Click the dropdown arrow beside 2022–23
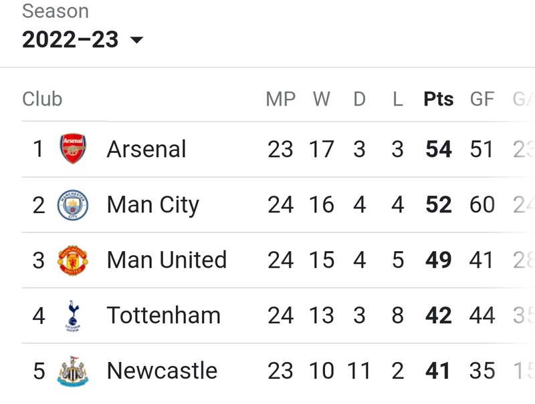 tap(137, 40)
